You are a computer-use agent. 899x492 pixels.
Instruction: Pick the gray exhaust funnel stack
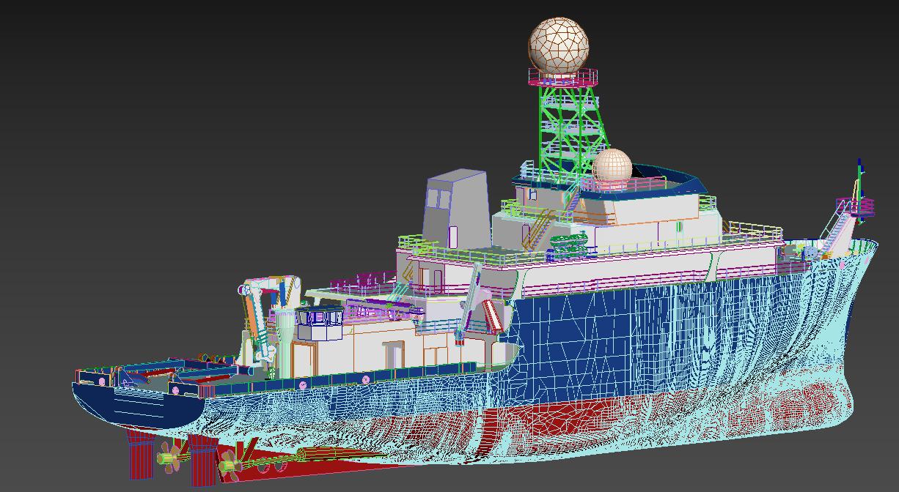(x=455, y=208)
